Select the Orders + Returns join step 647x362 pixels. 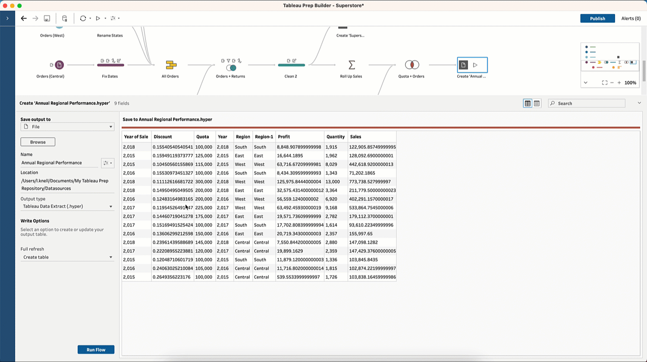point(231,68)
